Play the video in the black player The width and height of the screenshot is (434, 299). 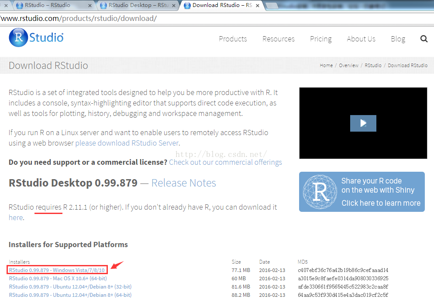pos(363,123)
